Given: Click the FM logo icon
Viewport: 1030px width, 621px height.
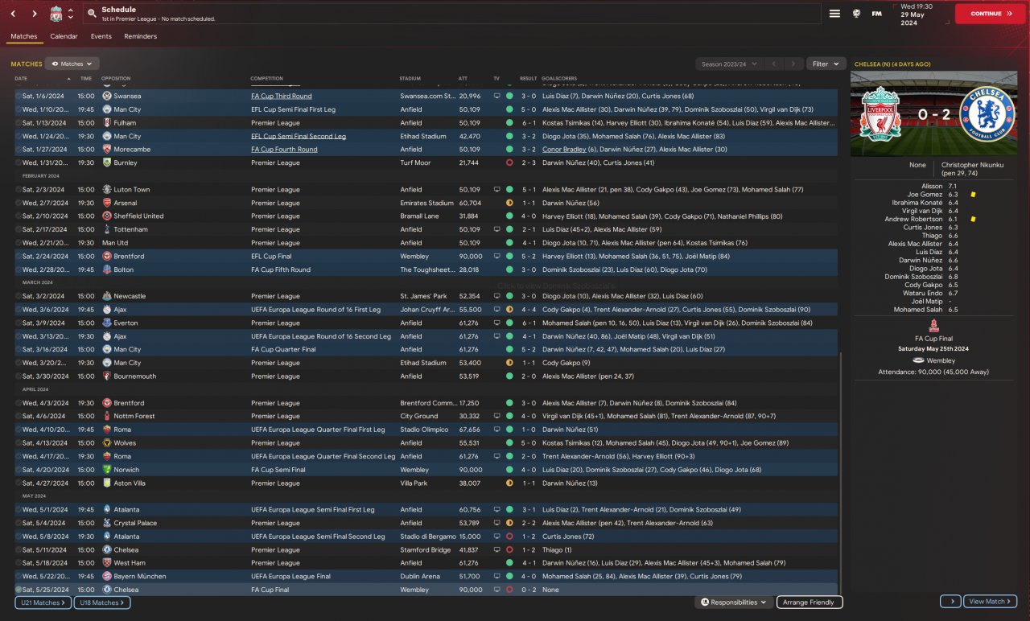Looking at the screenshot, I should pyautogui.click(x=876, y=14).
